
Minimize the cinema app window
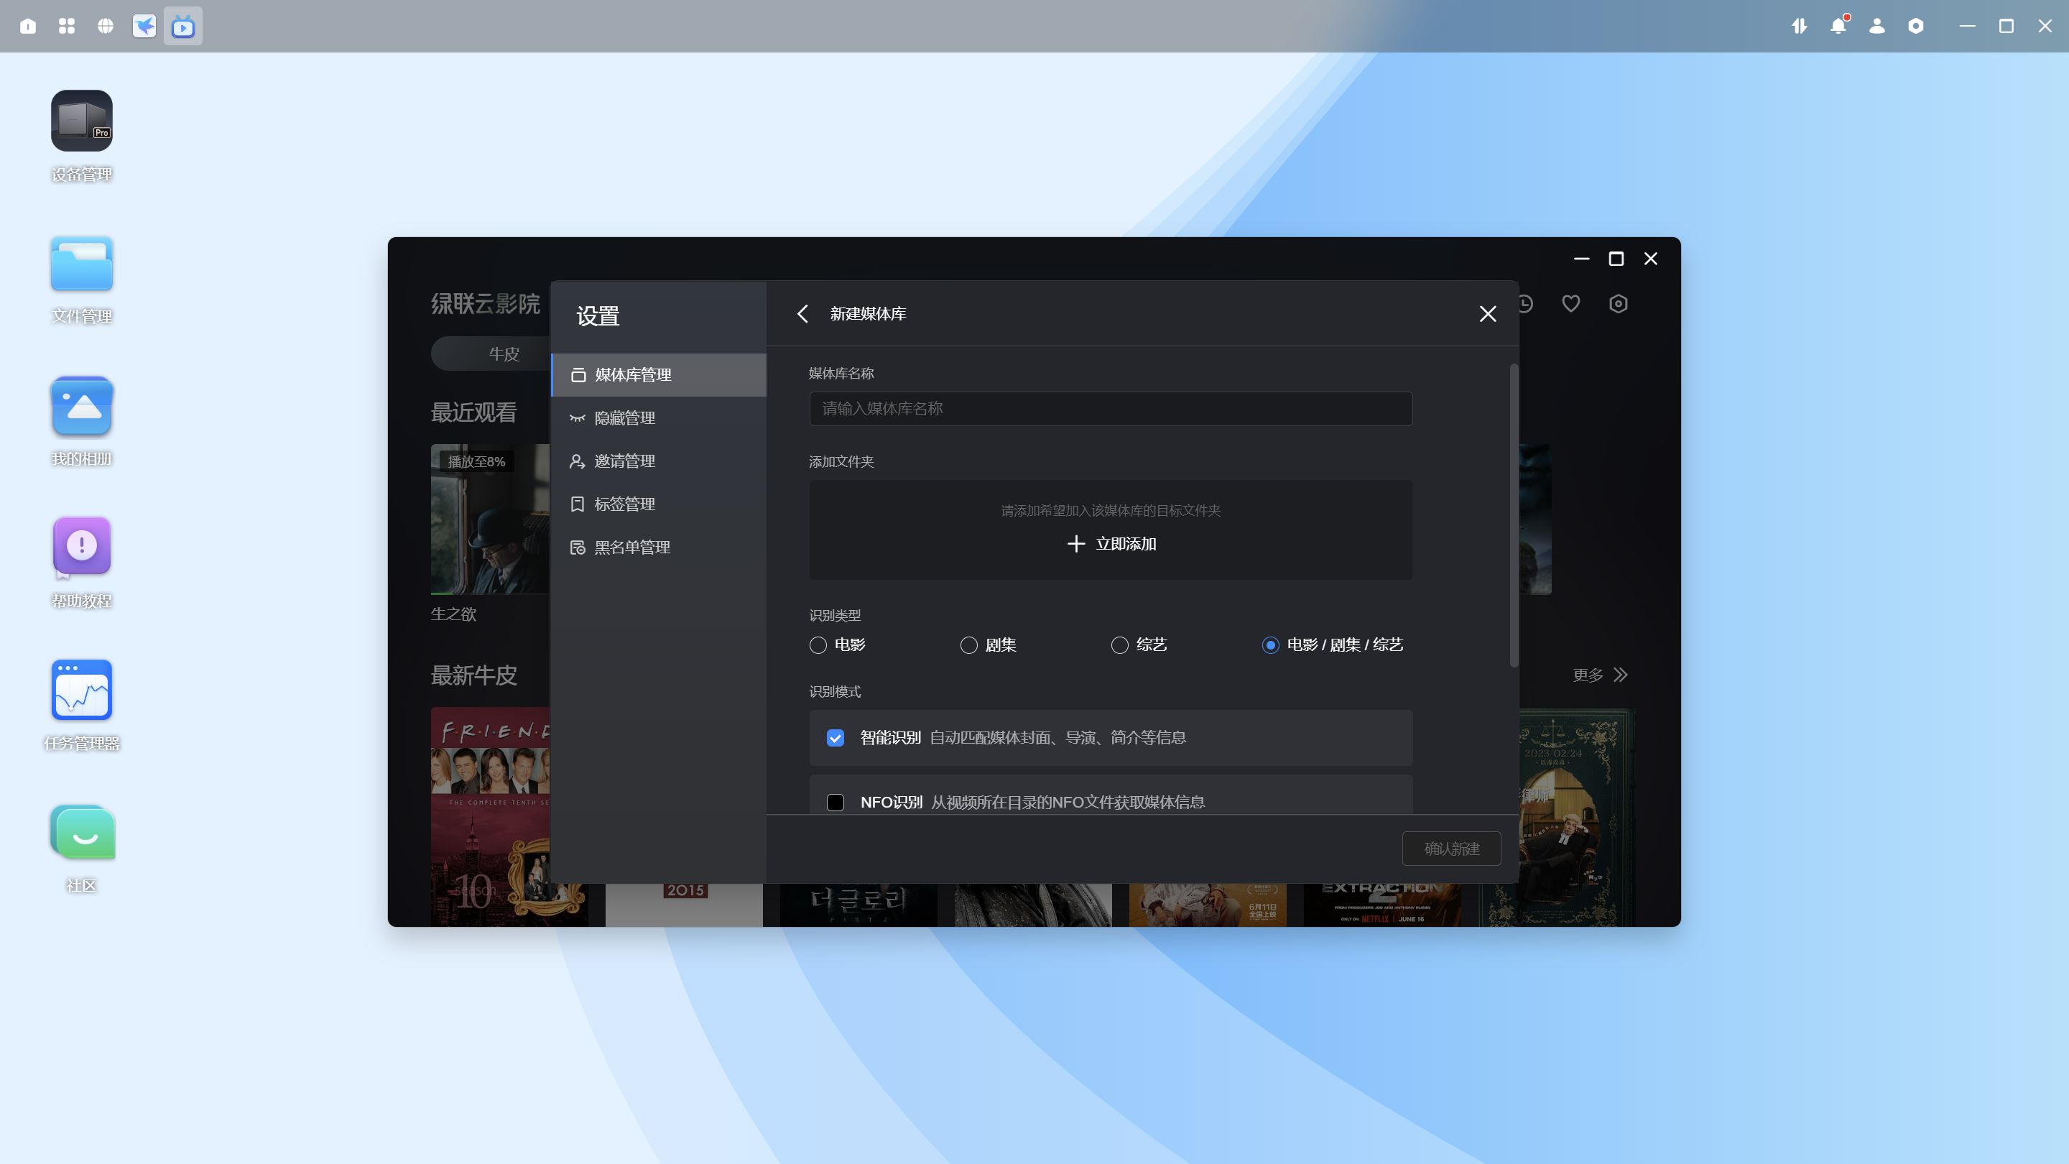(x=1581, y=259)
